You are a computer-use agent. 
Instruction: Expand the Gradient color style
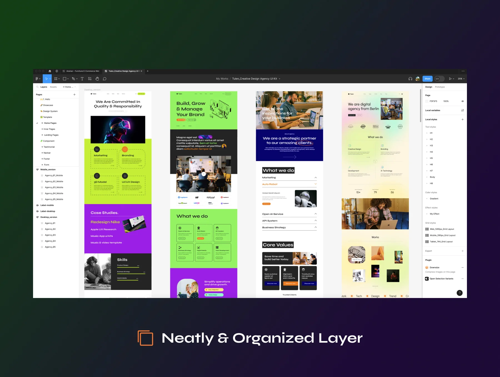427,198
